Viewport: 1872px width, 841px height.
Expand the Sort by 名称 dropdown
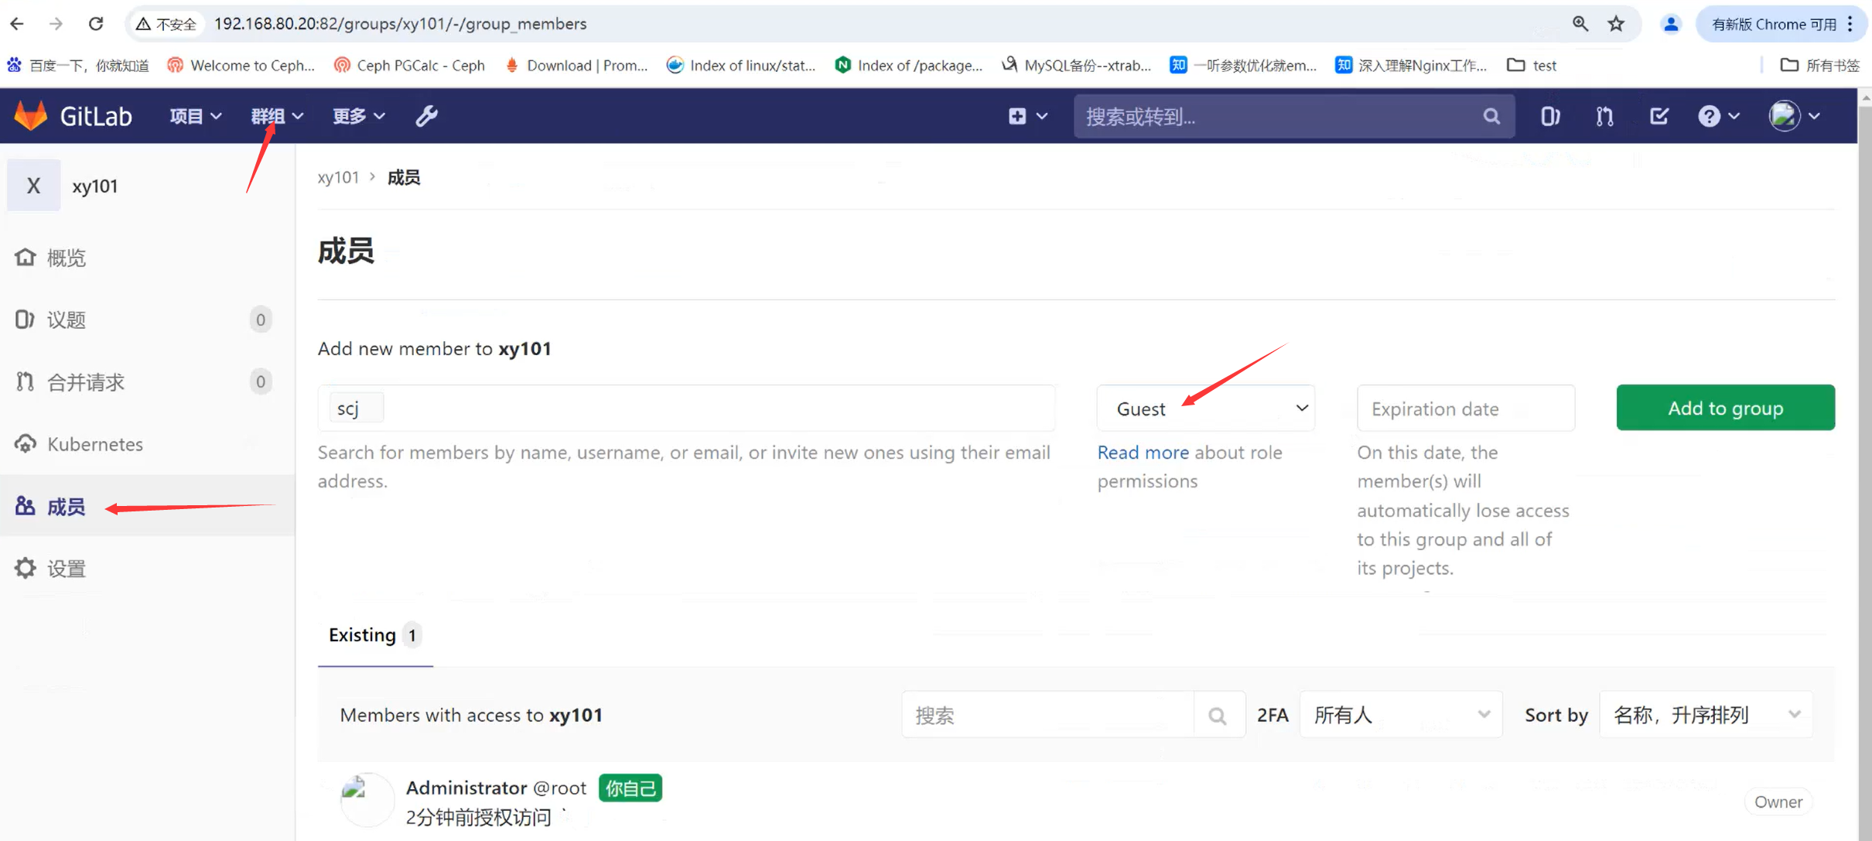point(1706,715)
